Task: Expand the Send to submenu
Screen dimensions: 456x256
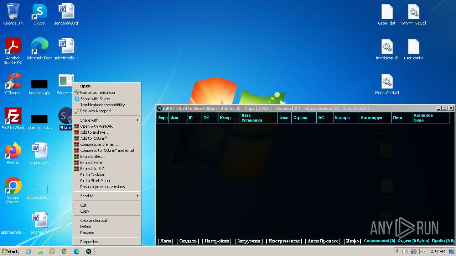Action: (x=107, y=196)
